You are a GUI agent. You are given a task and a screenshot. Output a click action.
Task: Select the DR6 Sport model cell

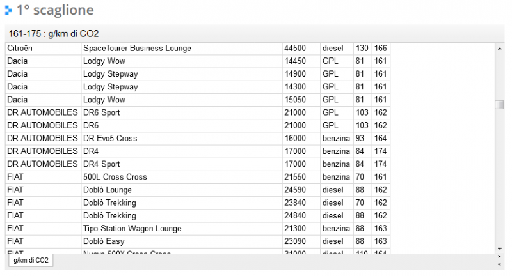[101, 112]
